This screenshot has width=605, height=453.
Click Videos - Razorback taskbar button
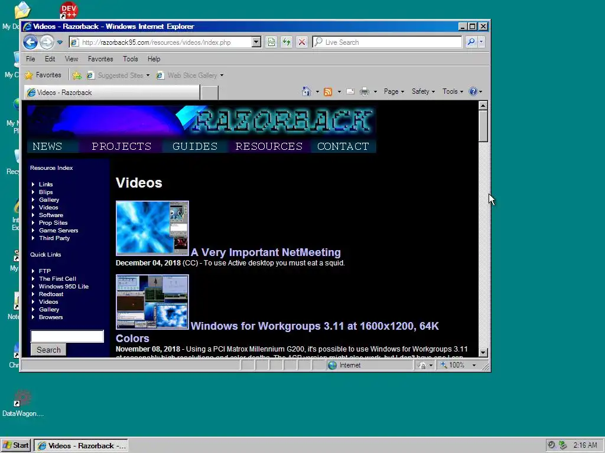coord(81,446)
